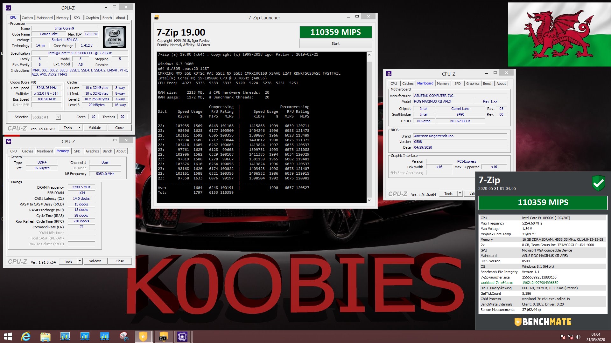
Task: Switch to BenchMate shield taskbar icon
Action: (x=143, y=337)
